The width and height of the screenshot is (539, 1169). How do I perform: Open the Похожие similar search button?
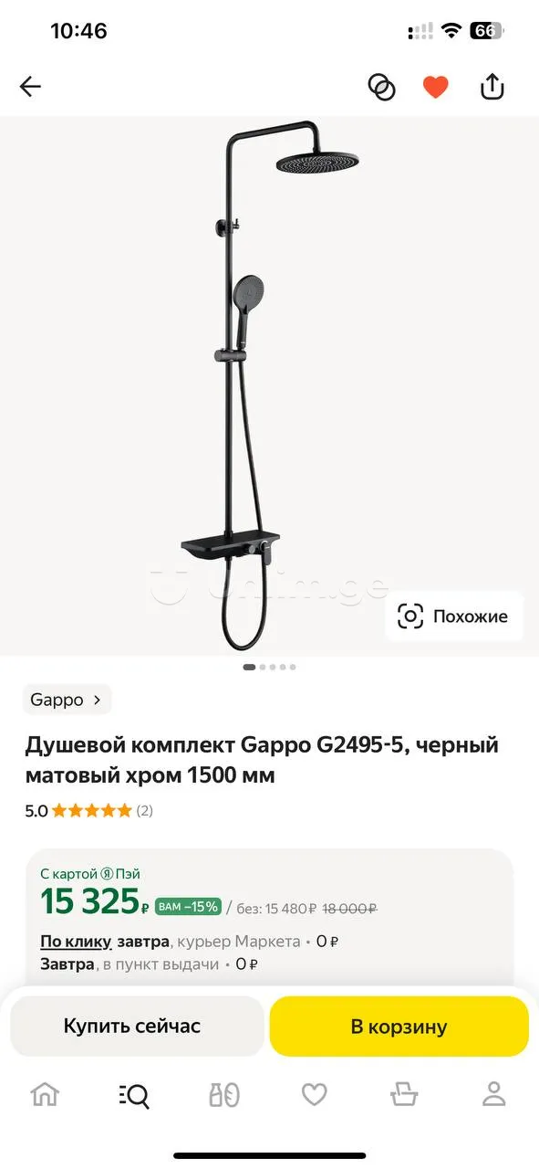[453, 616]
